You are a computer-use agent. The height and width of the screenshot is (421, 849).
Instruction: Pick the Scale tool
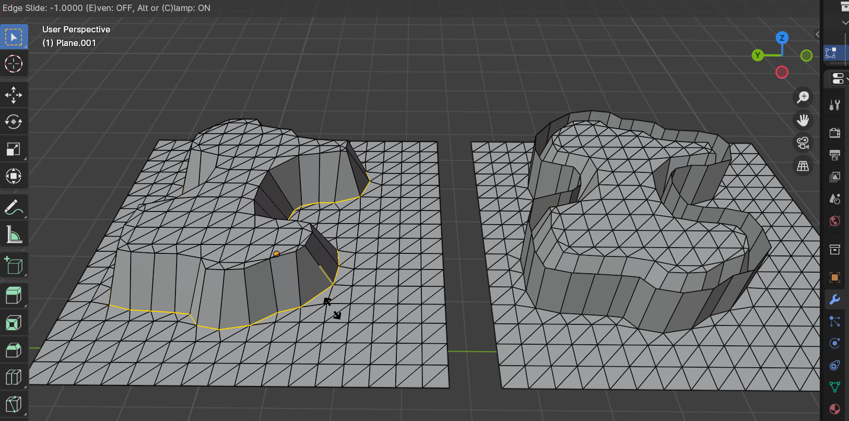click(x=14, y=149)
